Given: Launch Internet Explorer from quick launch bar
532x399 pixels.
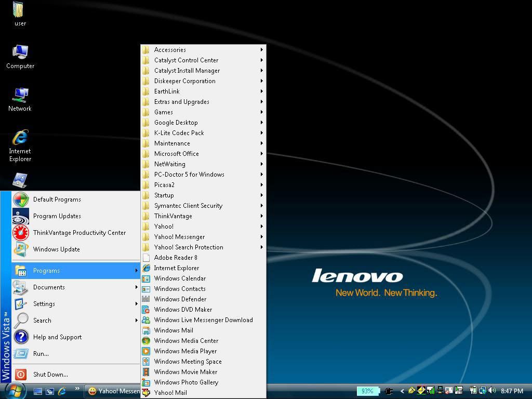Looking at the screenshot, I should [x=62, y=391].
